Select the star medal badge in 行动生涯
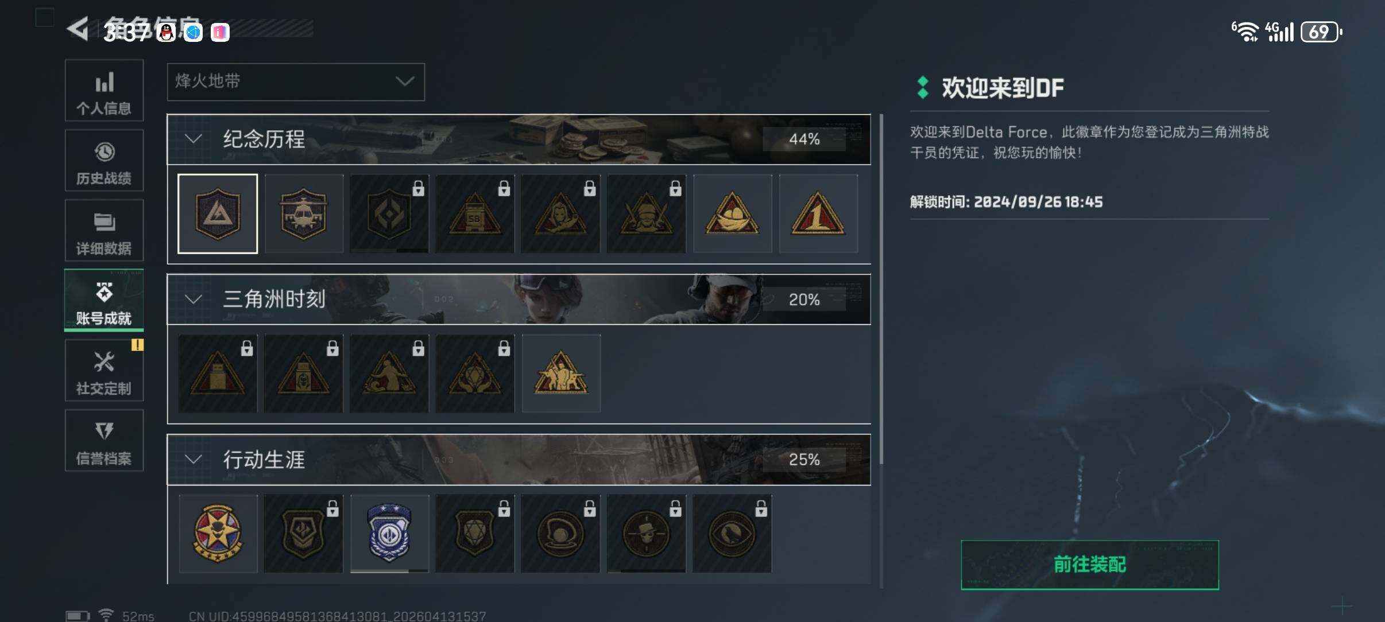This screenshot has width=1385, height=622. tap(218, 534)
